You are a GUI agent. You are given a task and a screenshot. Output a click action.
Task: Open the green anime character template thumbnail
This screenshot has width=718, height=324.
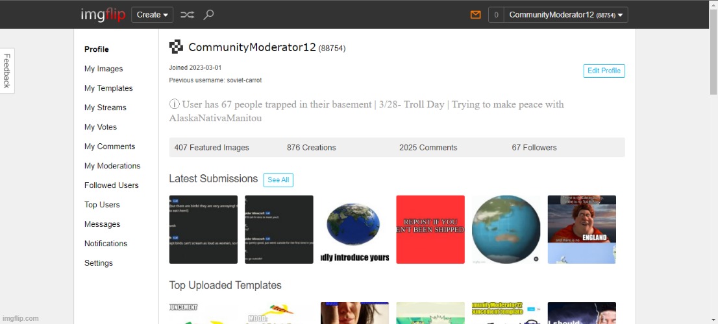click(430, 313)
